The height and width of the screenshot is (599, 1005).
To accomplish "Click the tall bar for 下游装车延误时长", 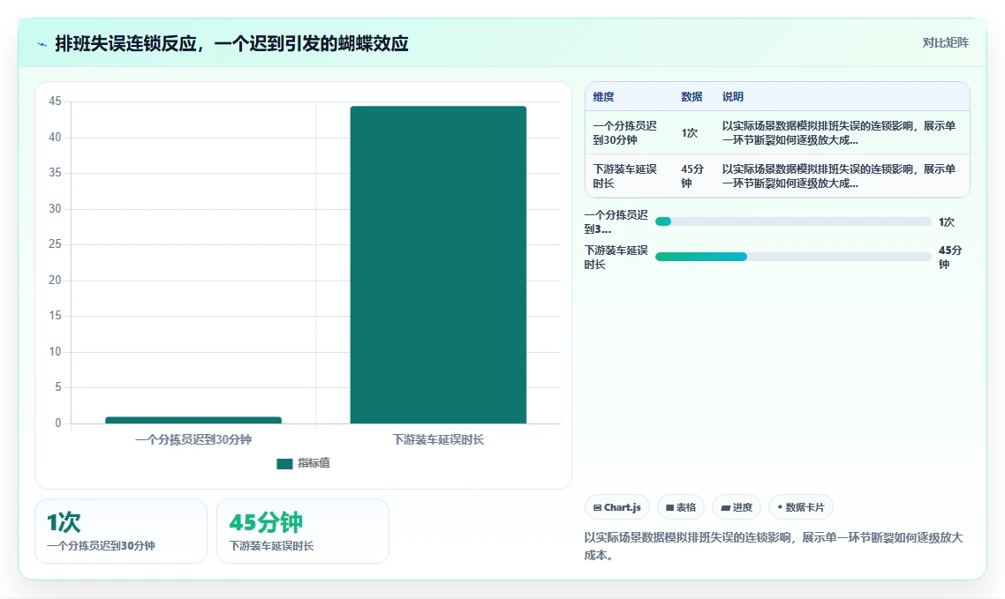I will pos(438,265).
